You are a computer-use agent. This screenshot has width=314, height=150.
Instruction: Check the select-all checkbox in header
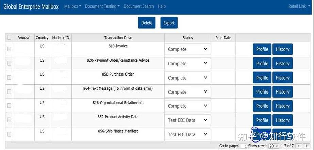[x=9, y=38]
